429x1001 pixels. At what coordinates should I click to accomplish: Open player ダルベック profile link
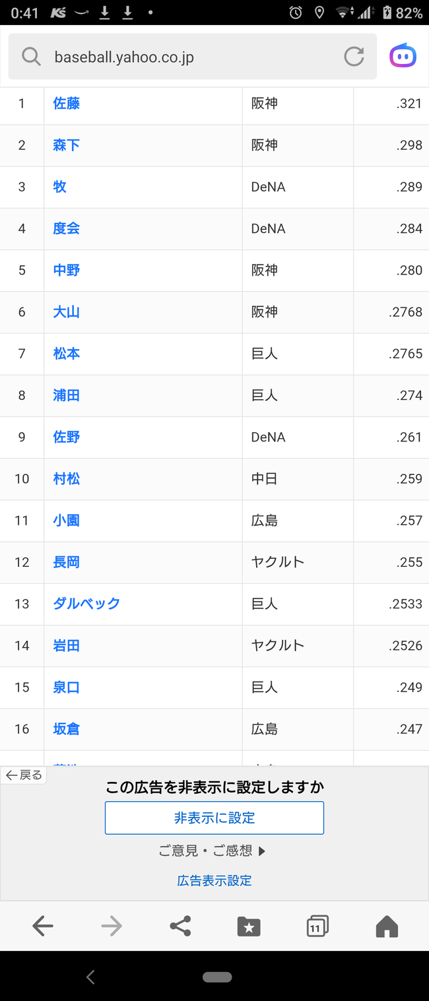pos(86,604)
